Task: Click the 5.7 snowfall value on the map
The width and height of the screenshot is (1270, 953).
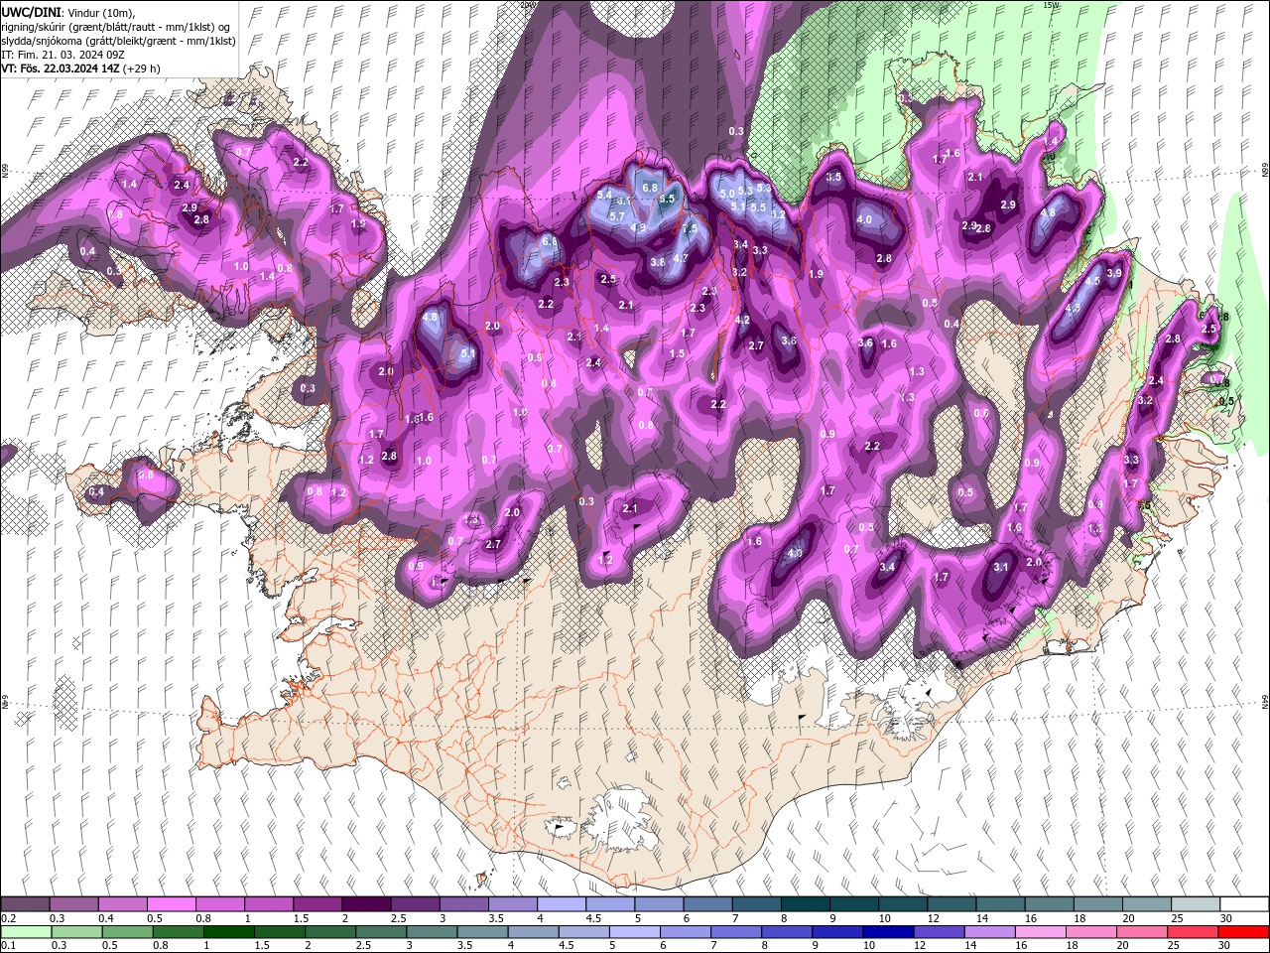Action: pyautogui.click(x=616, y=216)
